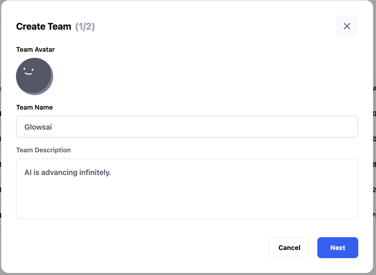Focus the Team Description text area
Image resolution: width=376 pixels, height=275 pixels.
(187, 189)
